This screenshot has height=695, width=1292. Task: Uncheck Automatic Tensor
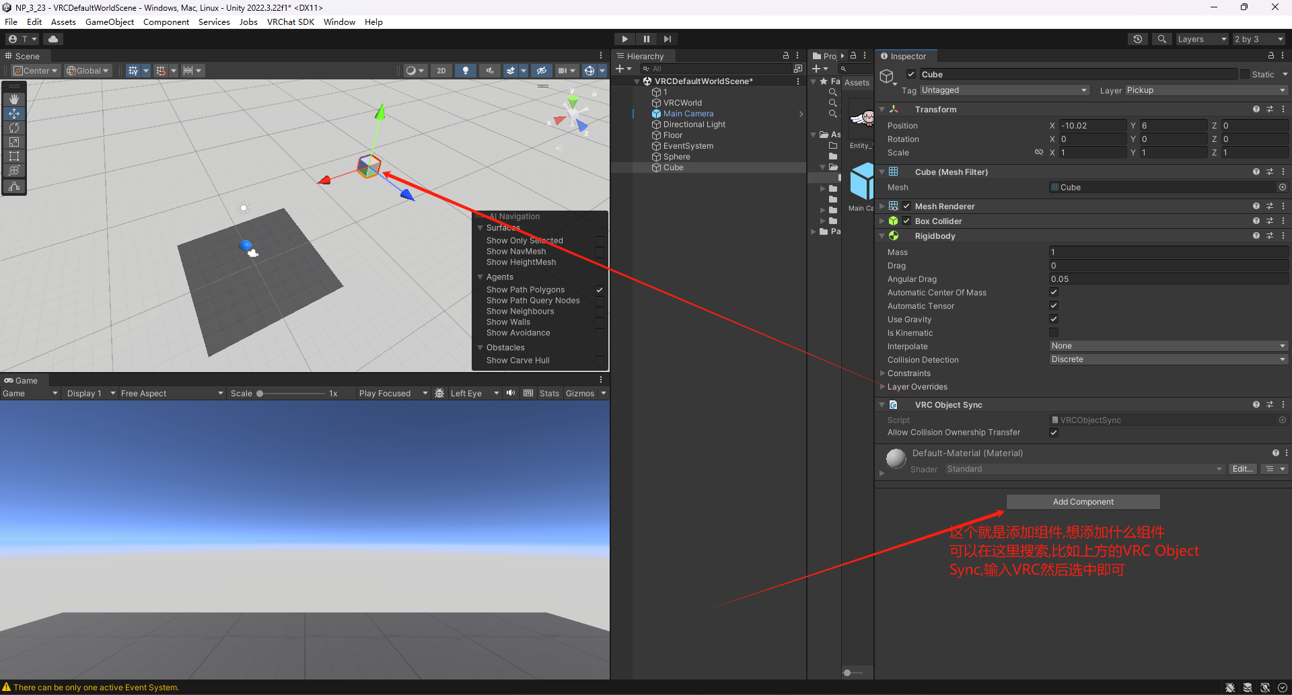(x=1054, y=305)
